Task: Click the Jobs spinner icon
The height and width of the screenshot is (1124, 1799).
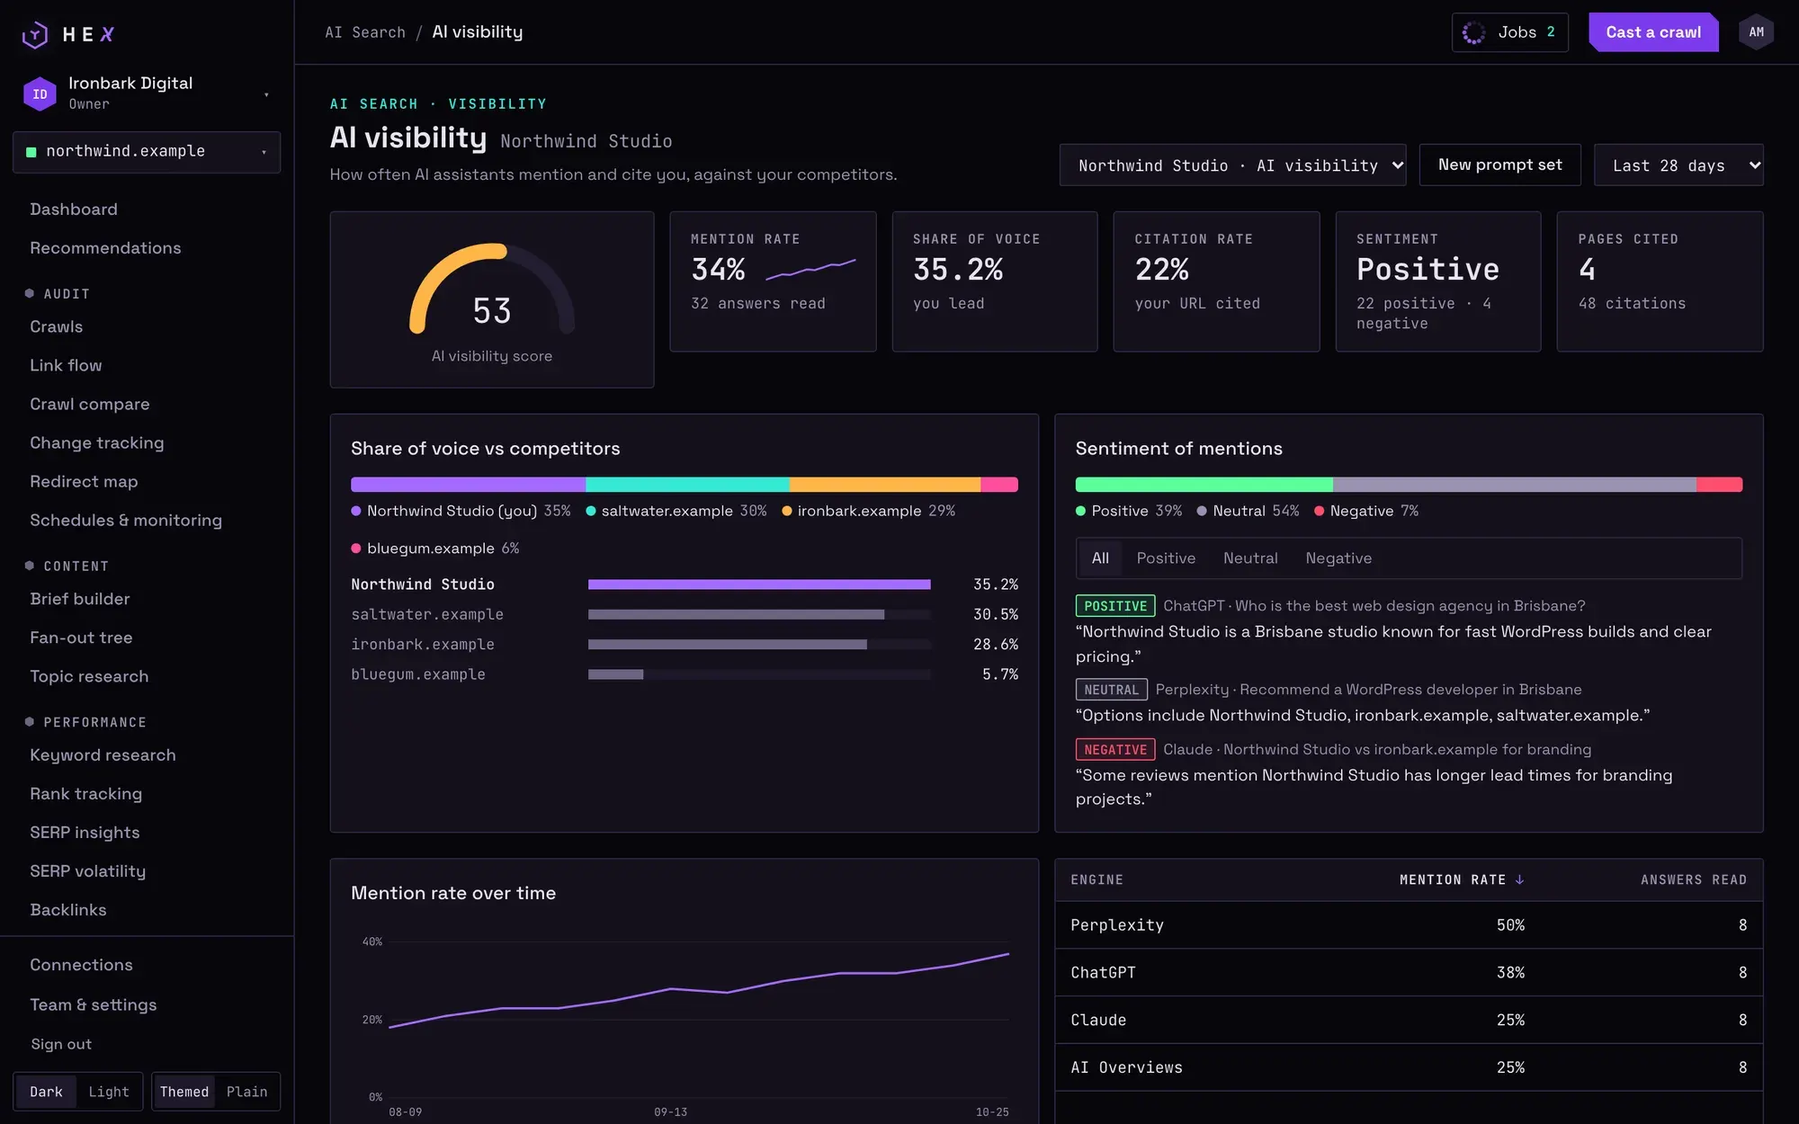Action: click(1473, 32)
